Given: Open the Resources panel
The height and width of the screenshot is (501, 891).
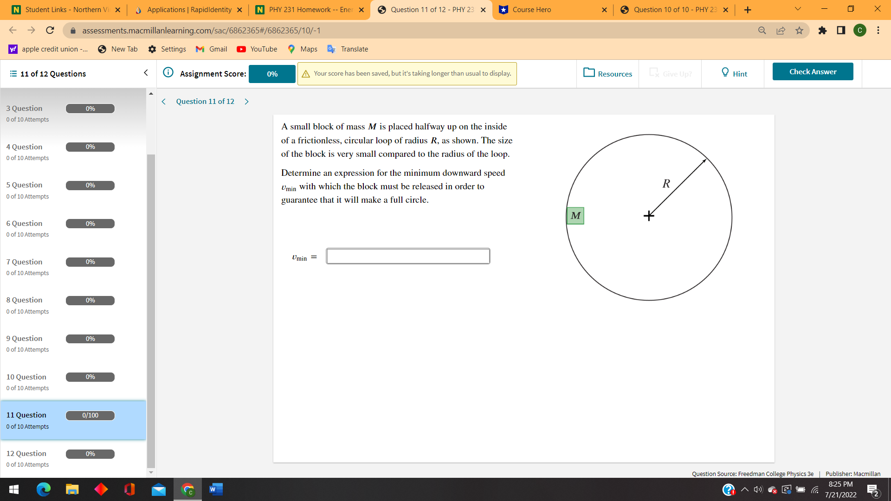Looking at the screenshot, I should click(x=607, y=73).
